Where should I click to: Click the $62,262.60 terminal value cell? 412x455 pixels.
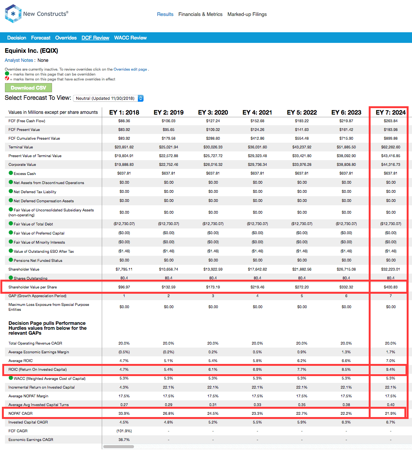pyautogui.click(x=391, y=147)
